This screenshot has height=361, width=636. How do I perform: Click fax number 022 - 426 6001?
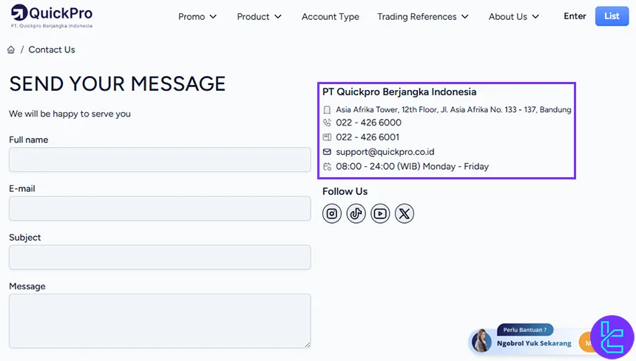tap(368, 137)
